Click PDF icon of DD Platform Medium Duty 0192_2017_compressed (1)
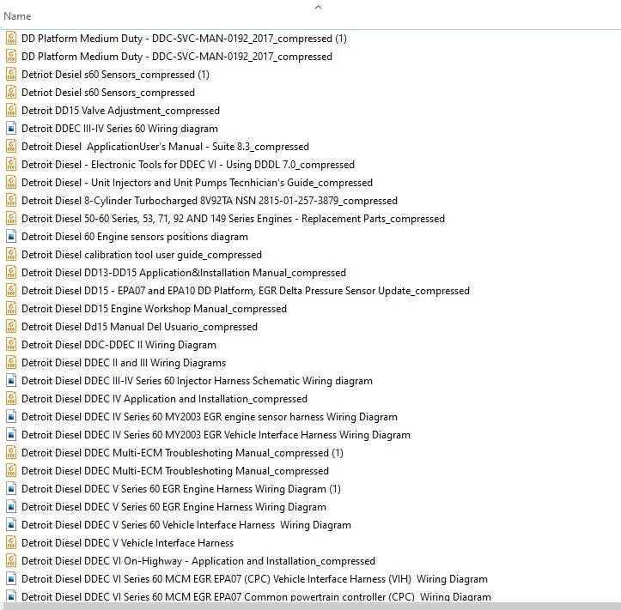Viewport: 621px width, 610px height. pyautogui.click(x=11, y=39)
